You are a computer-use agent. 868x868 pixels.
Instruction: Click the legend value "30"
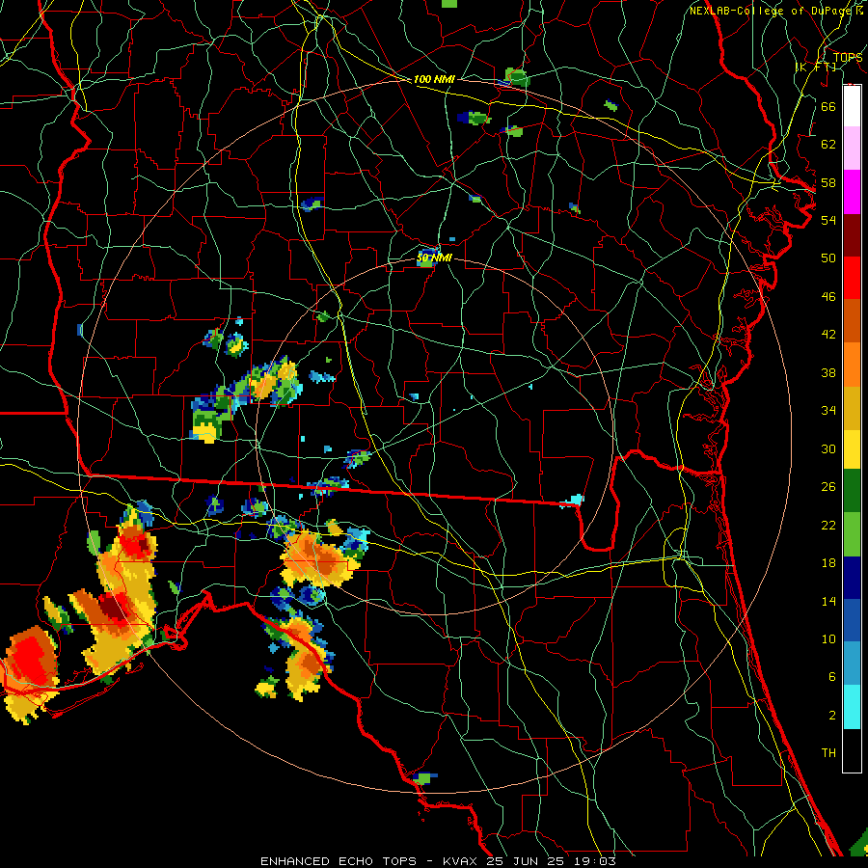828,448
